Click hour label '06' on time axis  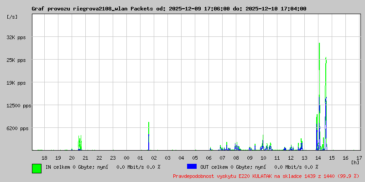pos(209,158)
